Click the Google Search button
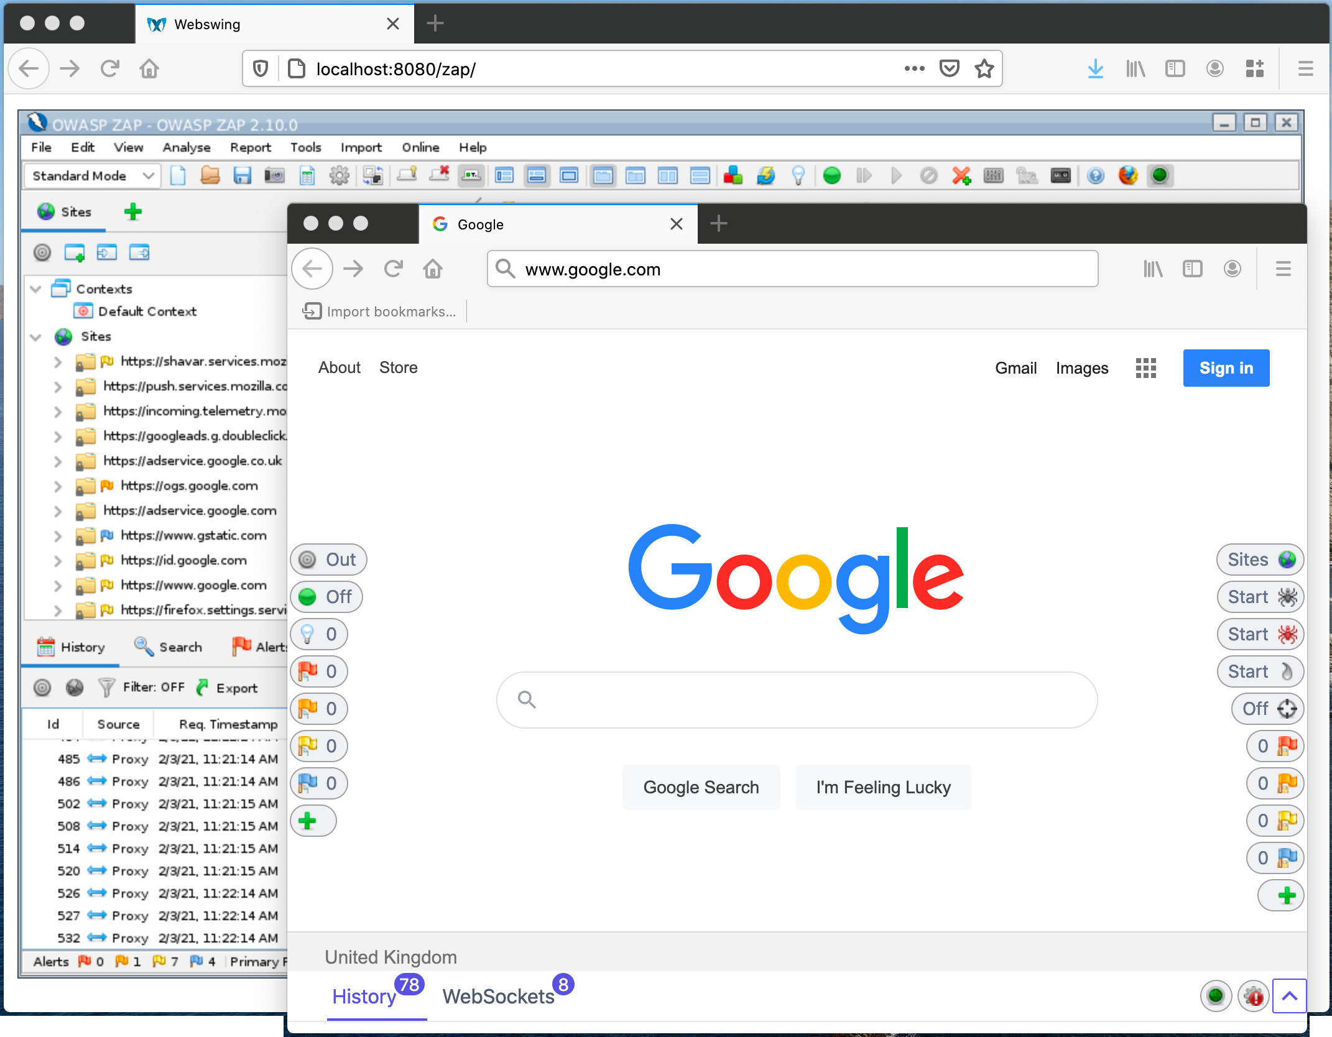 pyautogui.click(x=701, y=785)
